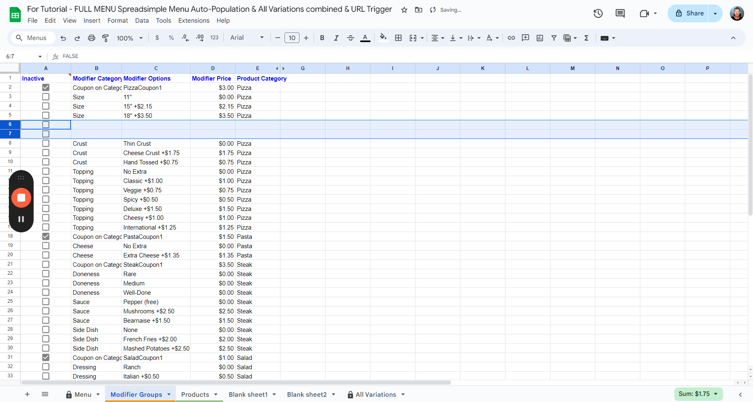
Task: Decrease decimal places icon
Action: pyautogui.click(x=185, y=38)
